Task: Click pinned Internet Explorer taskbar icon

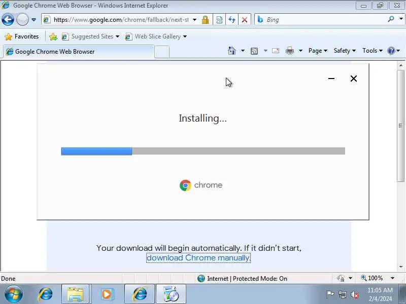Action: click(45, 294)
